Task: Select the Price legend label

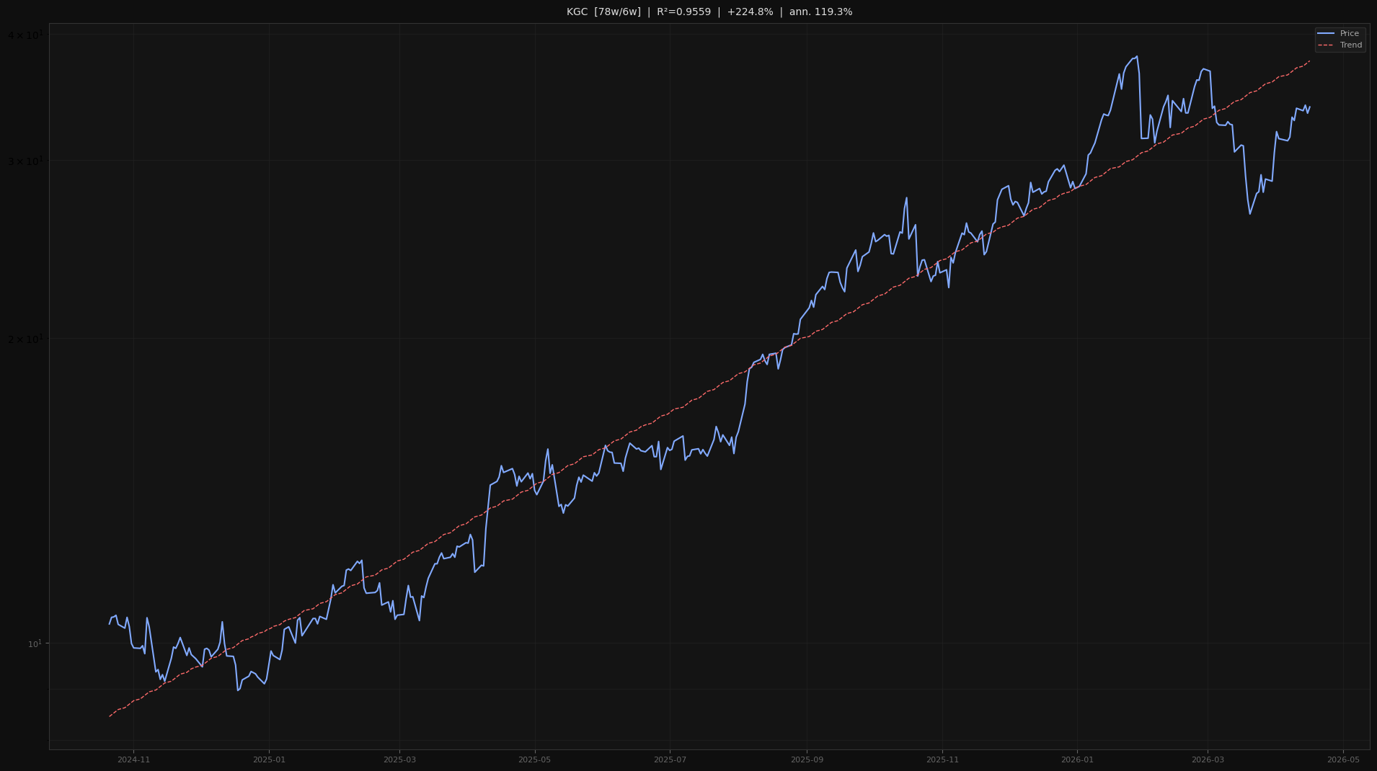Action: [1349, 34]
